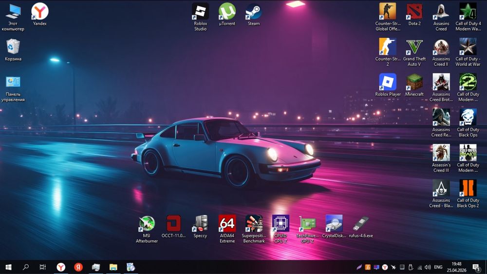This screenshot has width=487, height=274.
Task: Select the Корзина recycle bin icon
Action: pyautogui.click(x=13, y=50)
